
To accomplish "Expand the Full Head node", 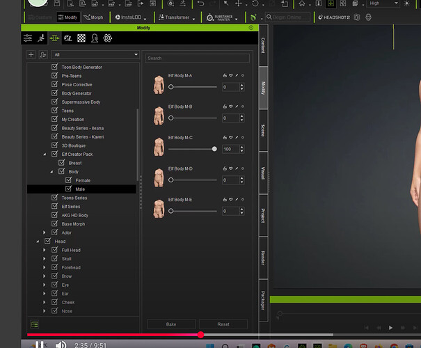I will click(45, 250).
